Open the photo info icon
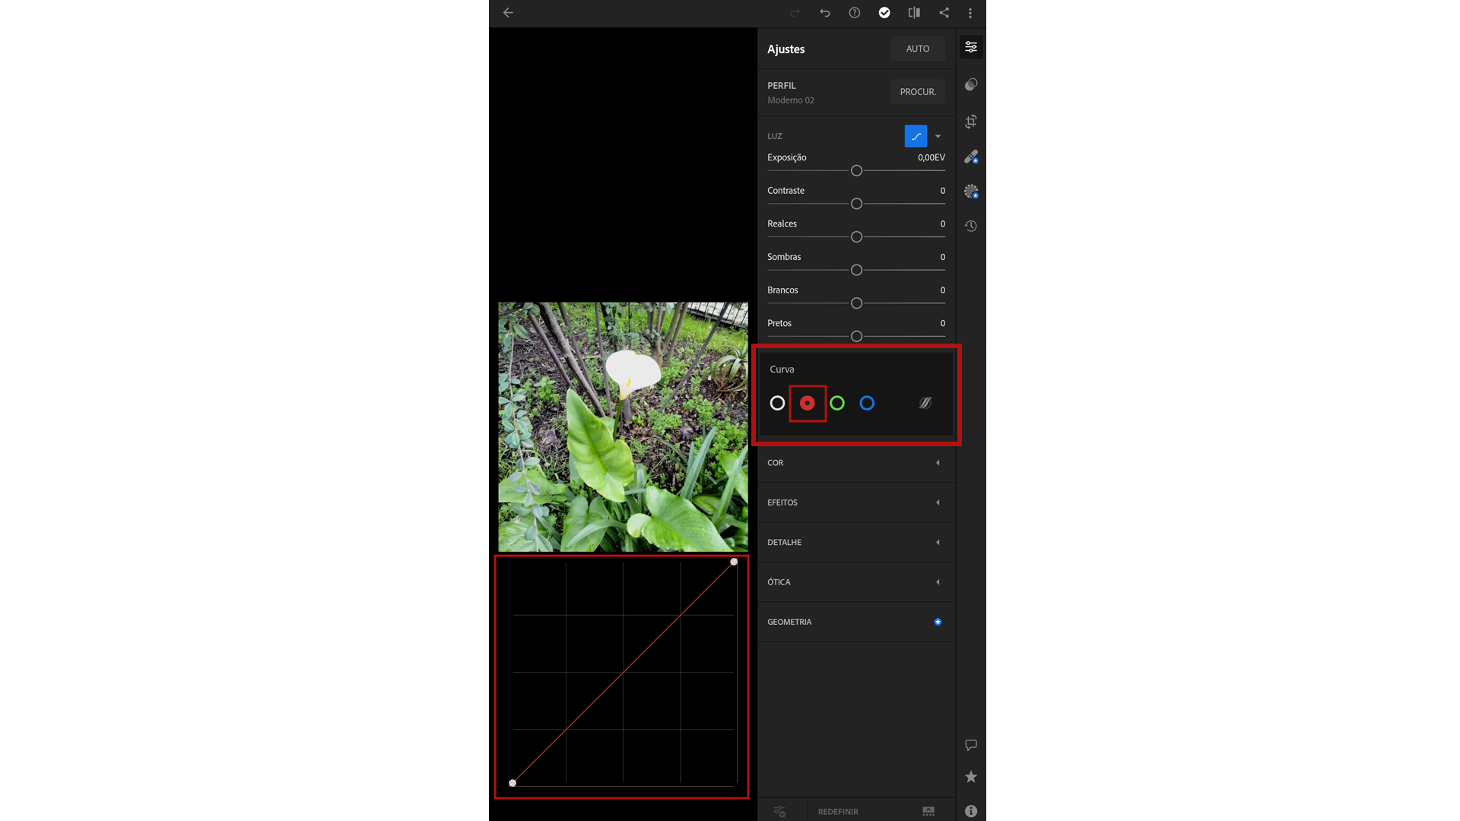 [971, 811]
